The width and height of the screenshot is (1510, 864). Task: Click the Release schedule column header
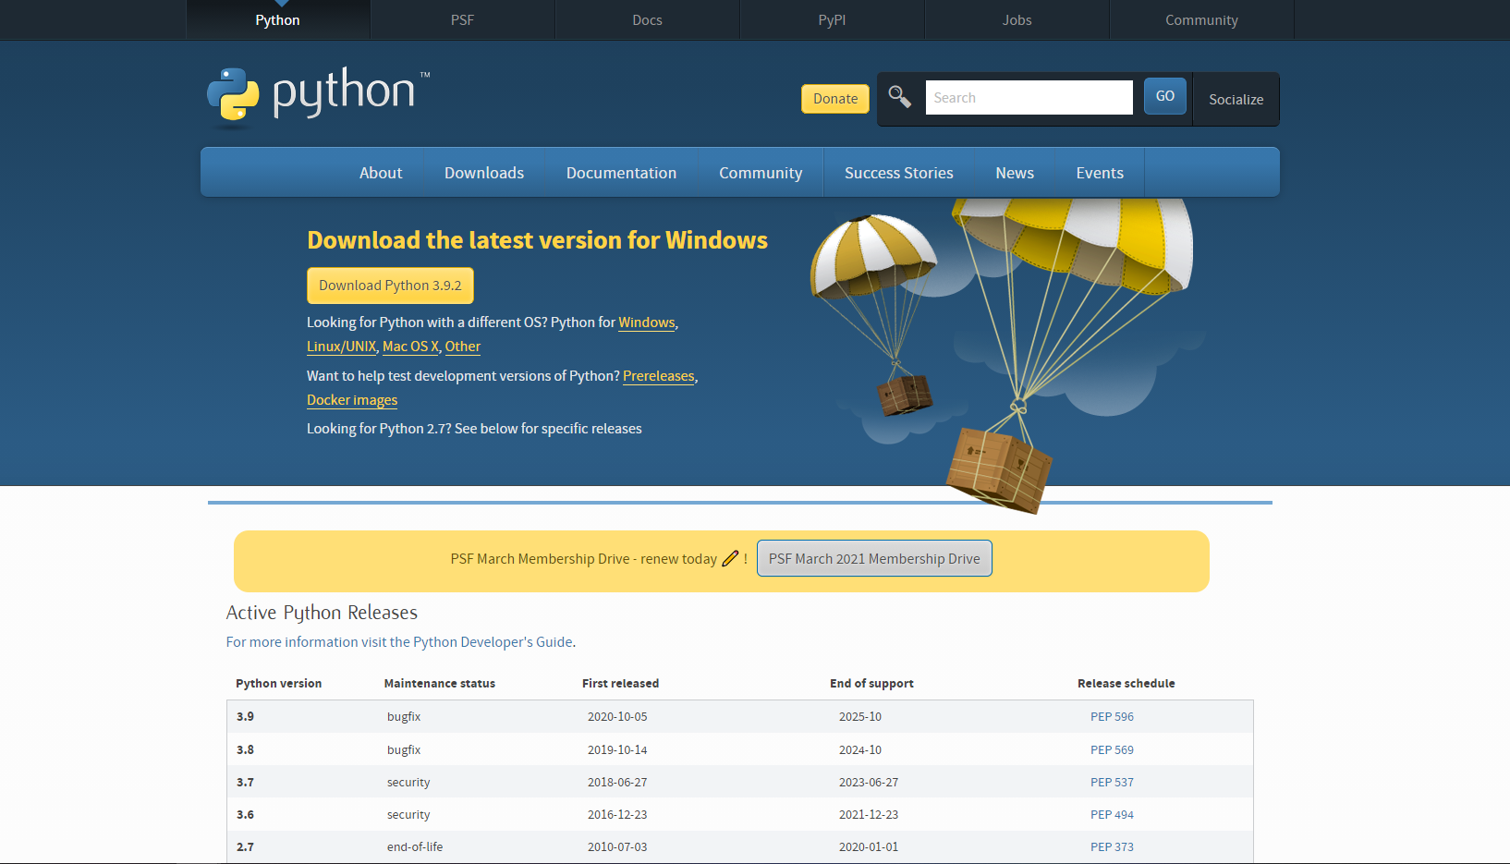pyautogui.click(x=1126, y=684)
